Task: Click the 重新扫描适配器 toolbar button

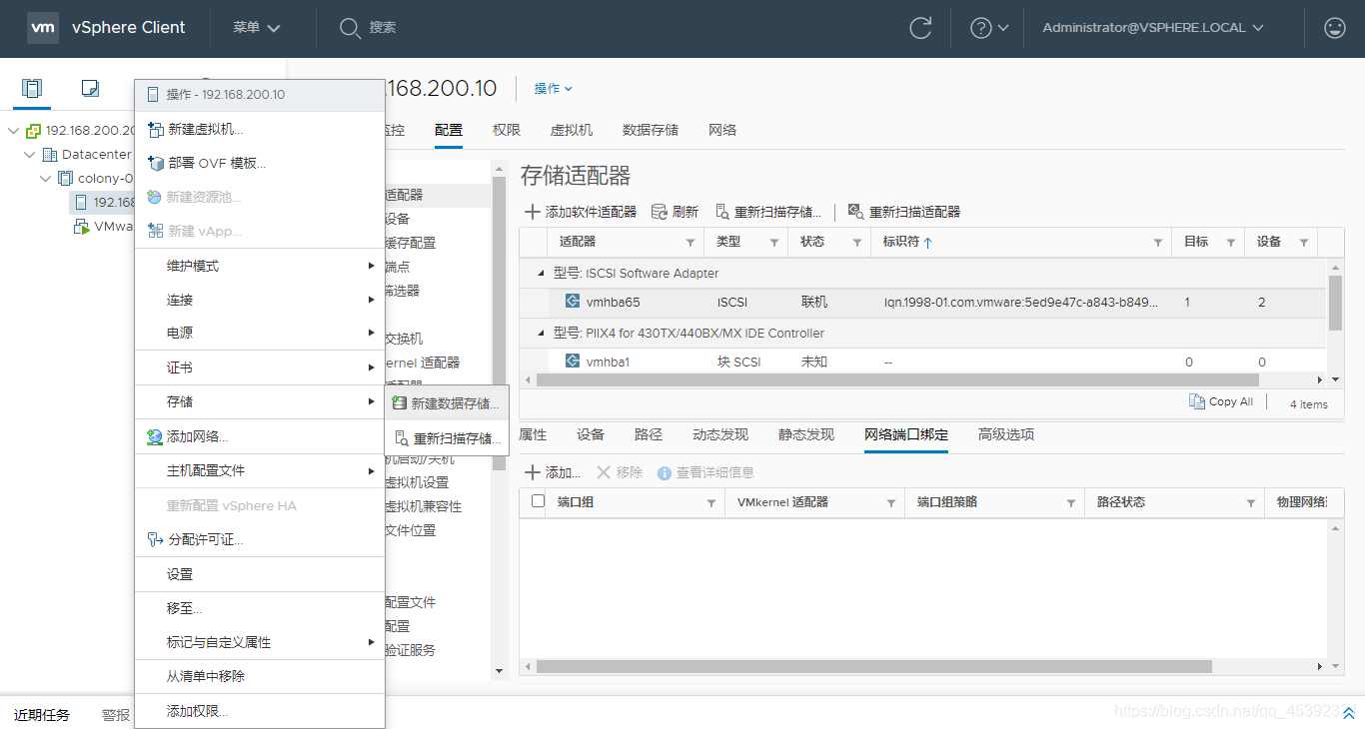Action: 904,212
